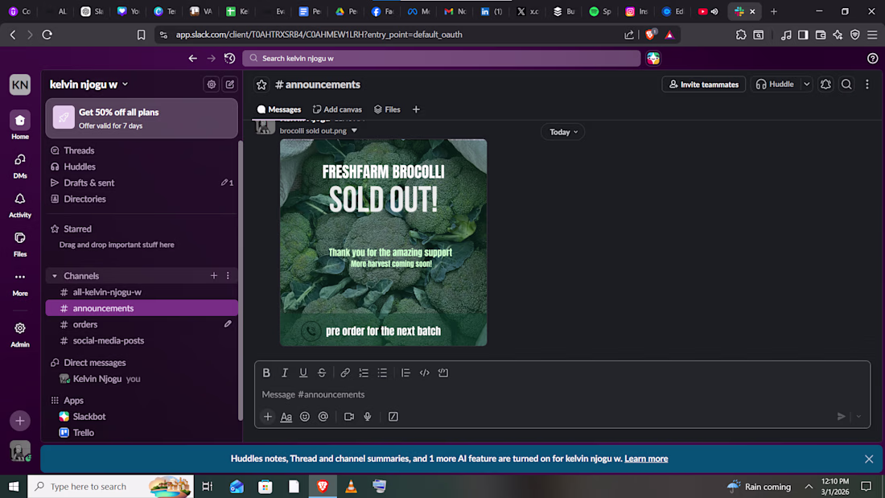The height and width of the screenshot is (498, 885).
Task: Insert a code block
Action: click(443, 372)
